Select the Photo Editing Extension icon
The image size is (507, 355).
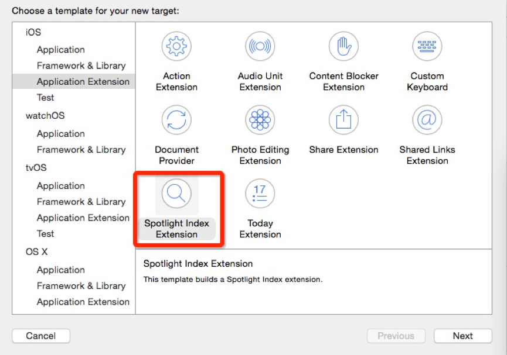260,120
